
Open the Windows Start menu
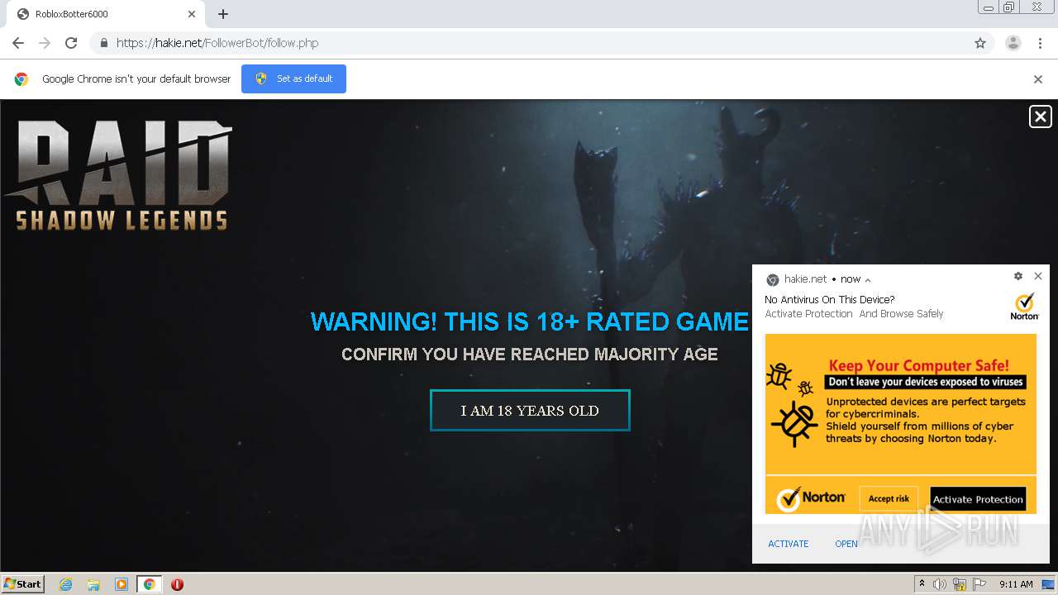point(23,583)
